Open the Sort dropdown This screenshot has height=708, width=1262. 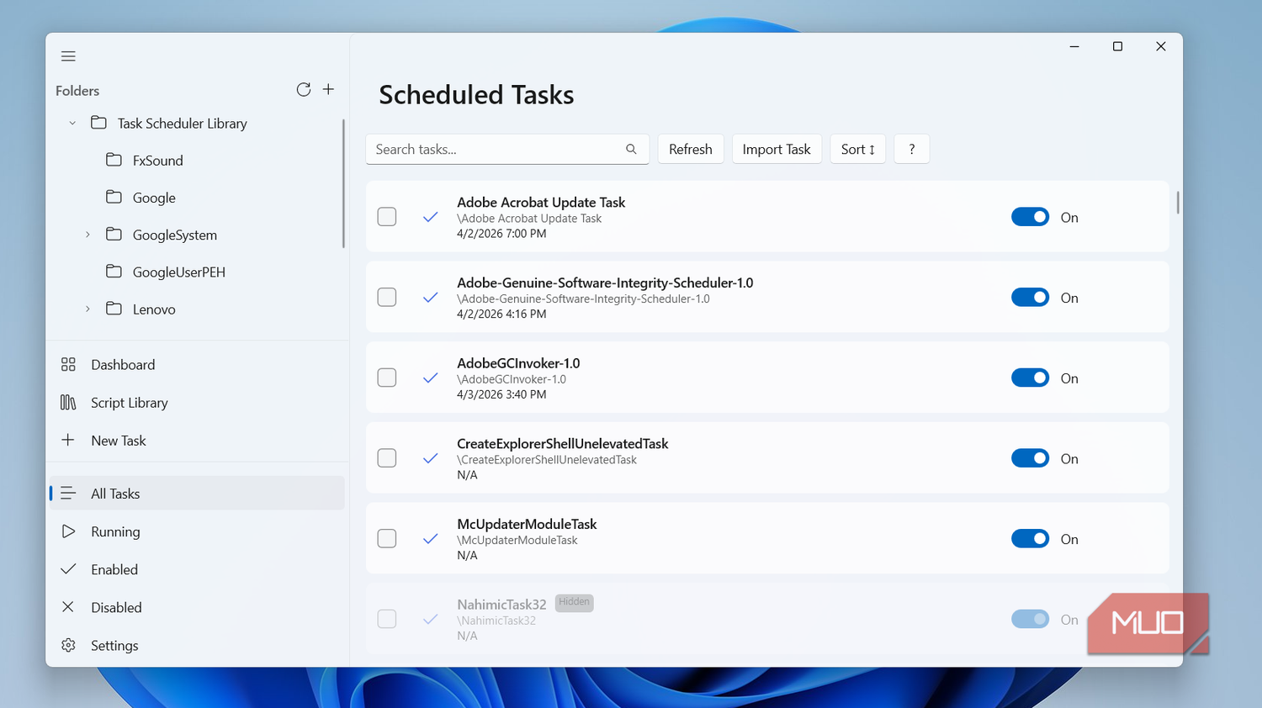(x=857, y=149)
